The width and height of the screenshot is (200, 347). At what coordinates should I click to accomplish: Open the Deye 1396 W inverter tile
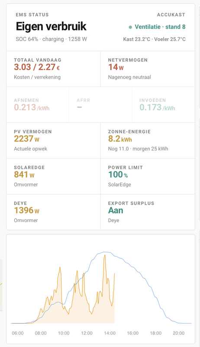tap(53, 212)
